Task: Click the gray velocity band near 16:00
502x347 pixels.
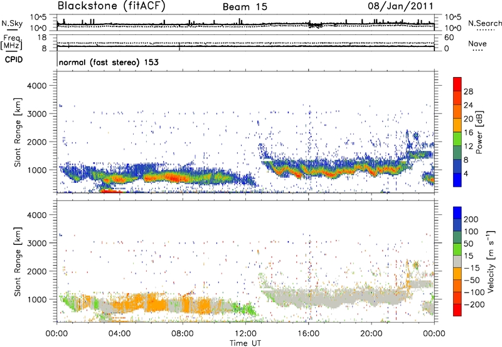Action: pyautogui.click(x=309, y=297)
